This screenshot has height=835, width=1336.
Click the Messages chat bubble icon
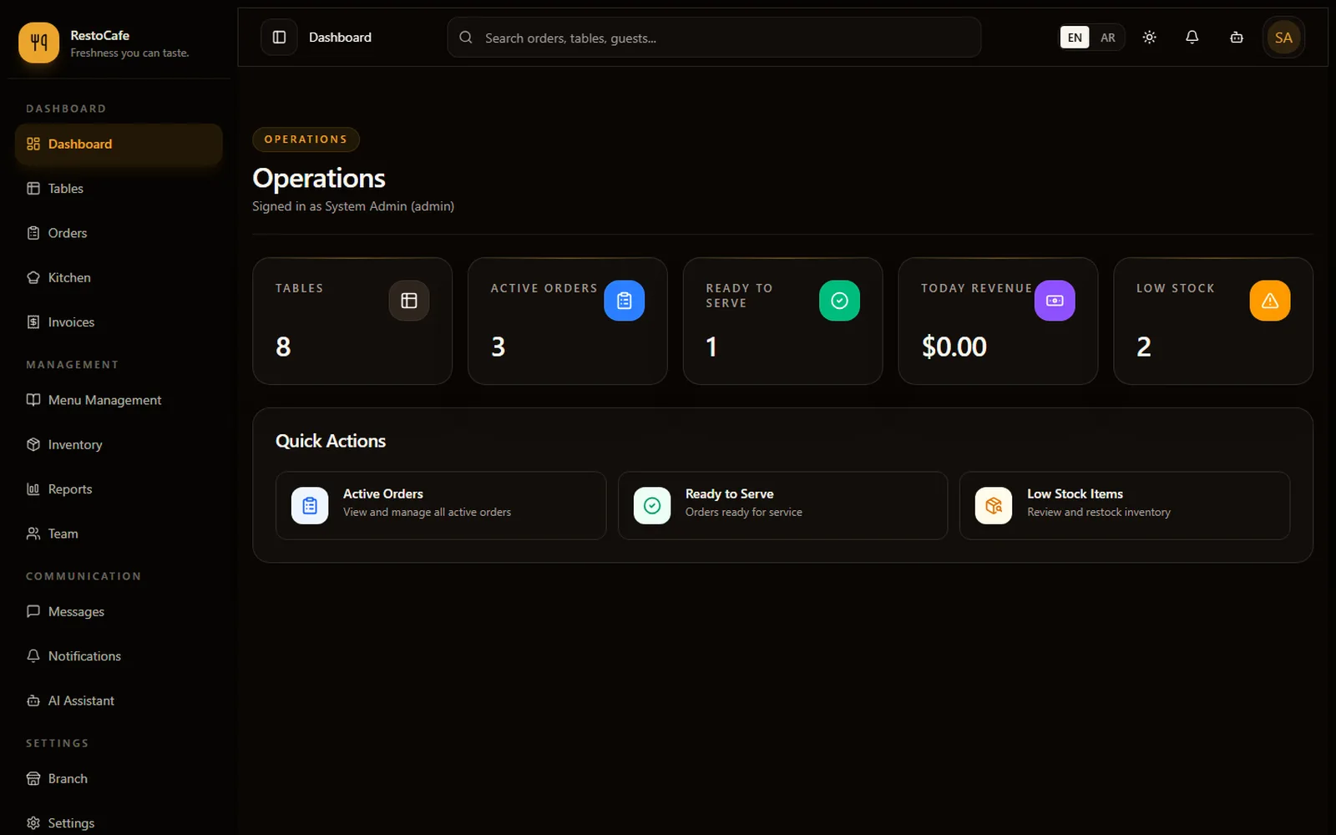click(x=33, y=611)
